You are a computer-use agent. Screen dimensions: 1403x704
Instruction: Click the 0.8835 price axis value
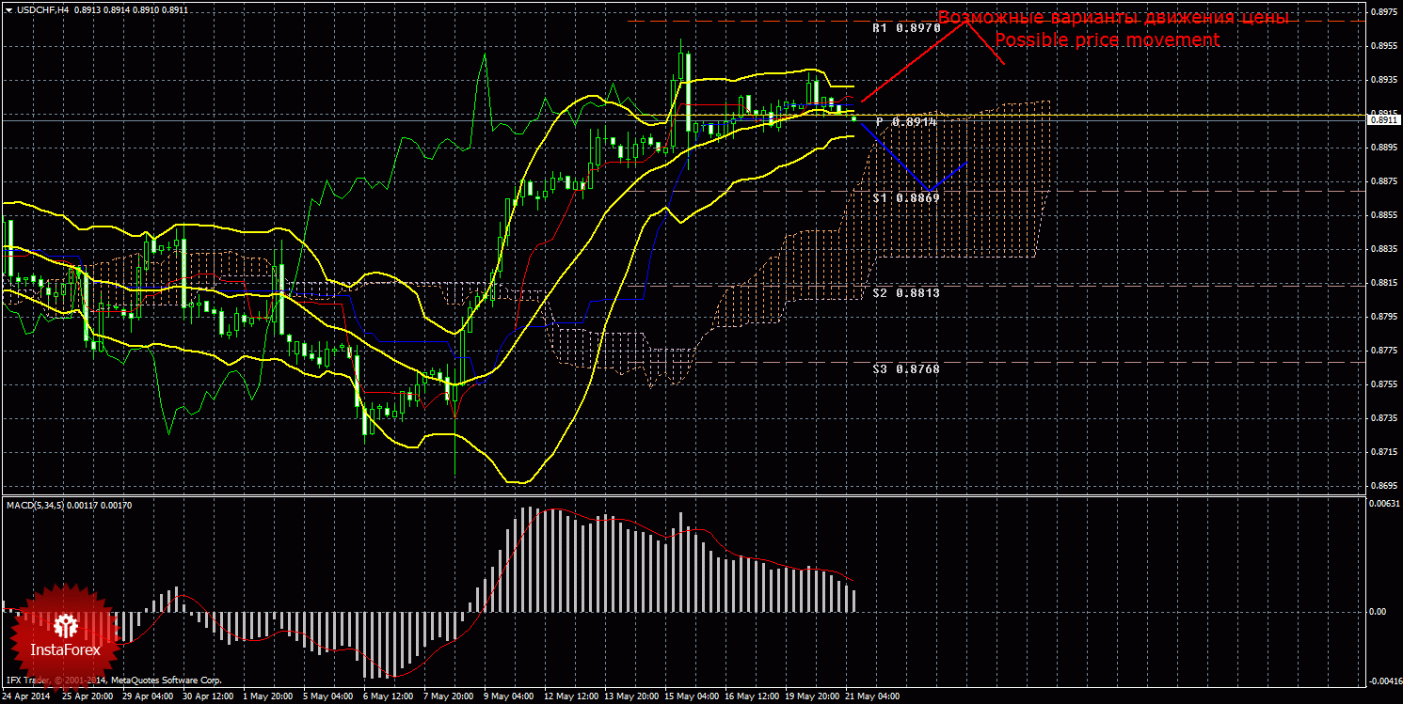click(x=1382, y=249)
